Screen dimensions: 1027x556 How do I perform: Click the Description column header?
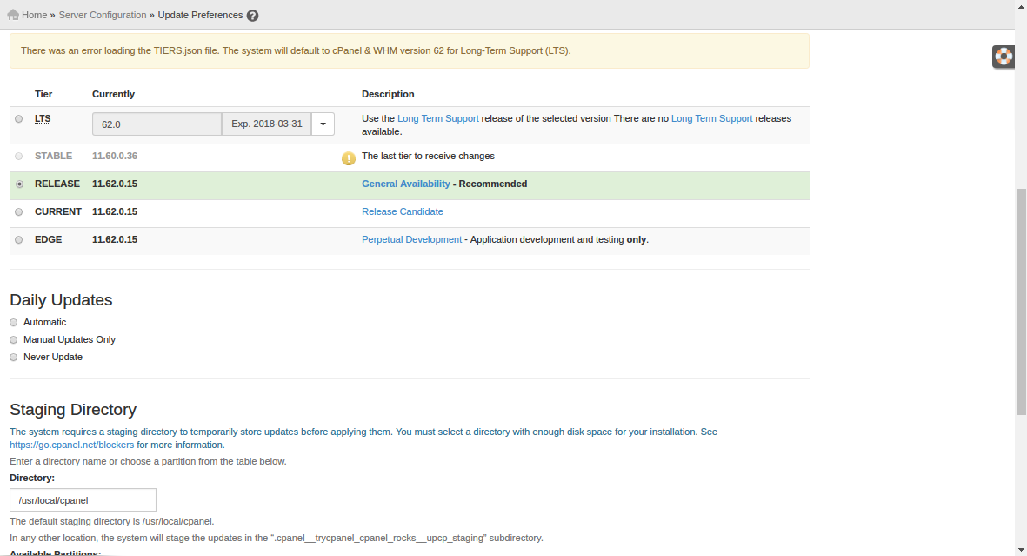[x=388, y=94]
